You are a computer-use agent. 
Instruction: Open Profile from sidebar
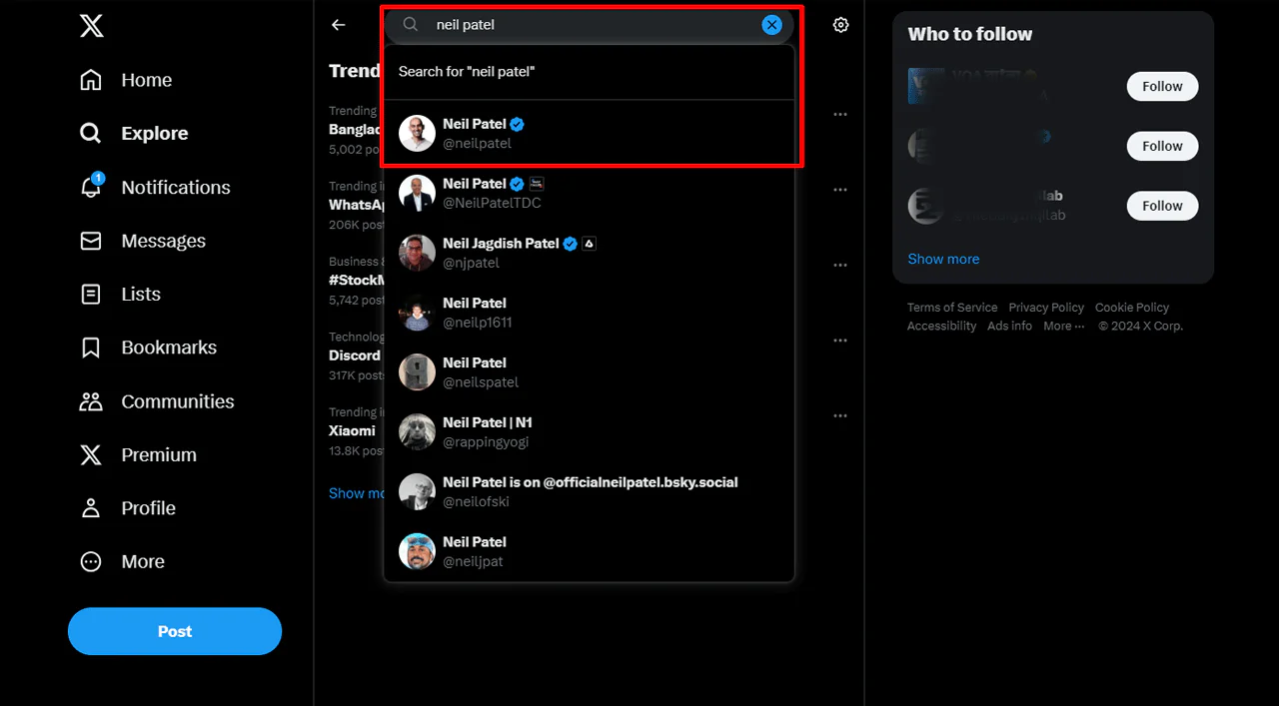coord(127,508)
